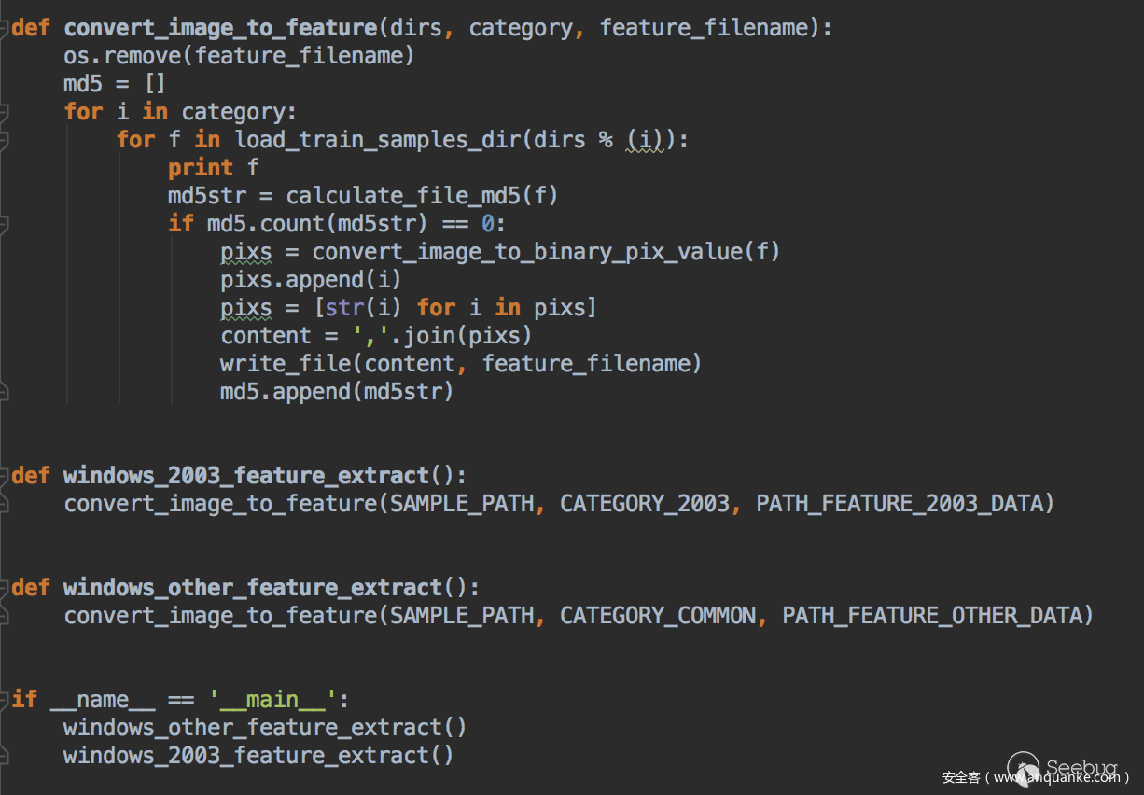This screenshot has height=795, width=1144.
Task: Click the fold end marker beside PATH_FEATURE_2003_DATA line
Action: (5, 504)
